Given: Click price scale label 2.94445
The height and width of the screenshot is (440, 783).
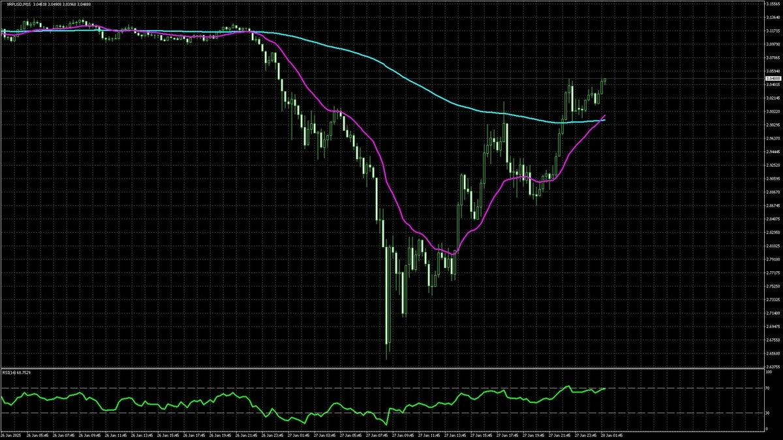Looking at the screenshot, I should 773,152.
